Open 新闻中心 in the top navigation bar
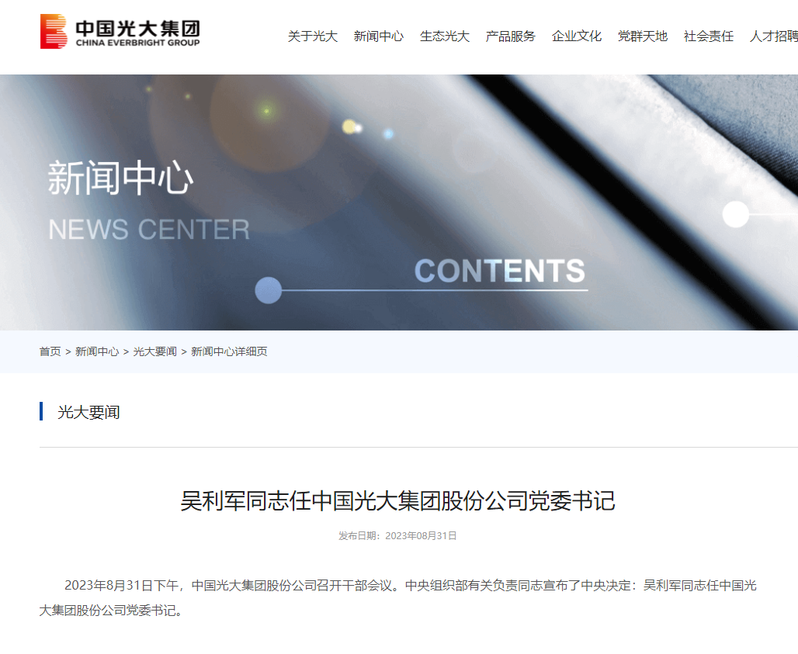 coord(379,36)
